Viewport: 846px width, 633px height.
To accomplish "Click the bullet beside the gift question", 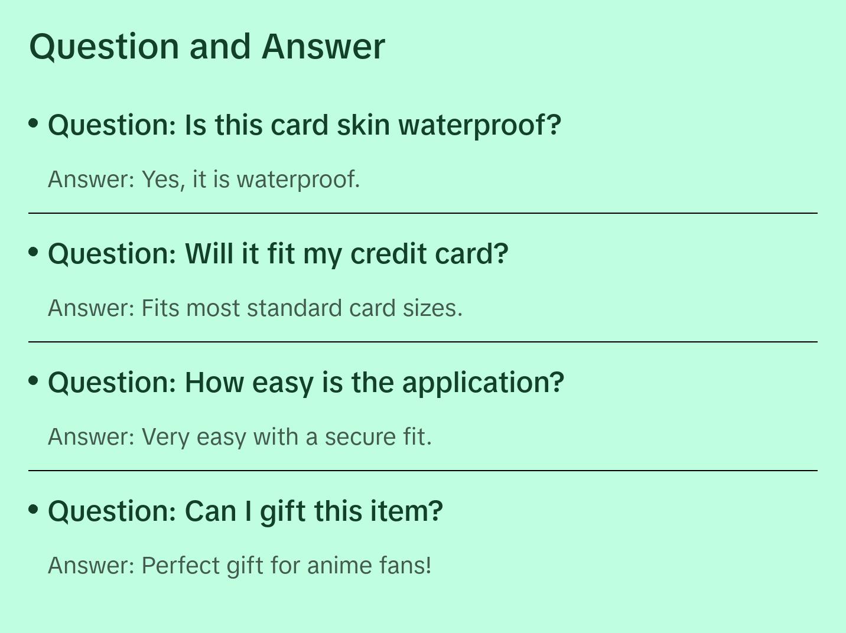I will point(34,510).
